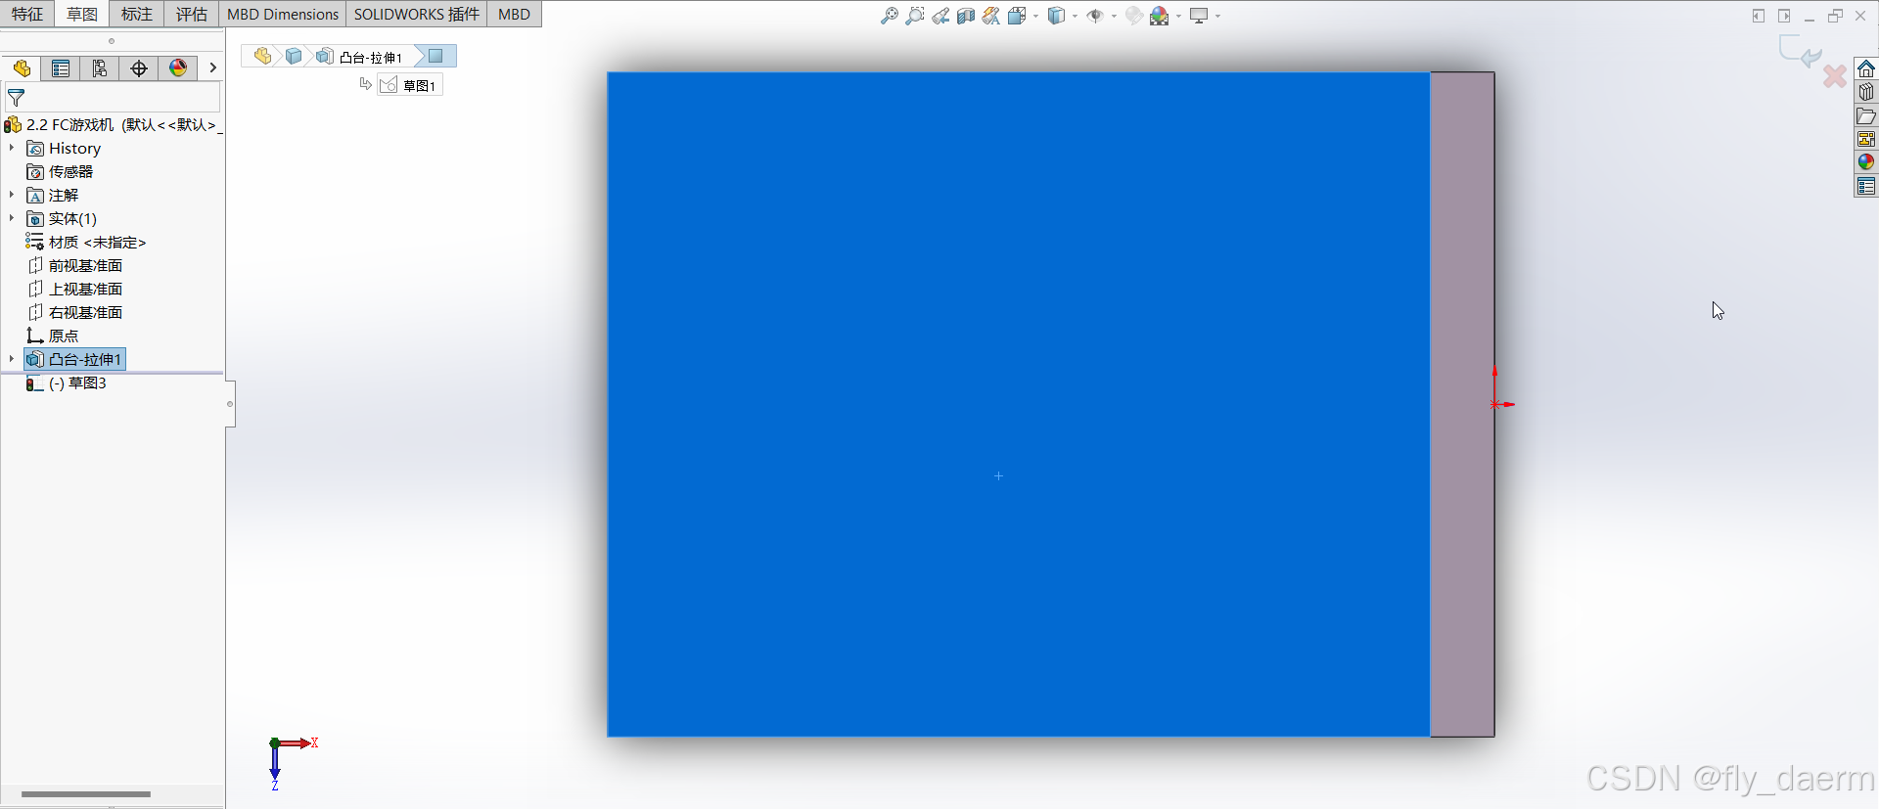Open Custom Properties icon in task pane
This screenshot has height=809, width=1879.
pos(1866,186)
